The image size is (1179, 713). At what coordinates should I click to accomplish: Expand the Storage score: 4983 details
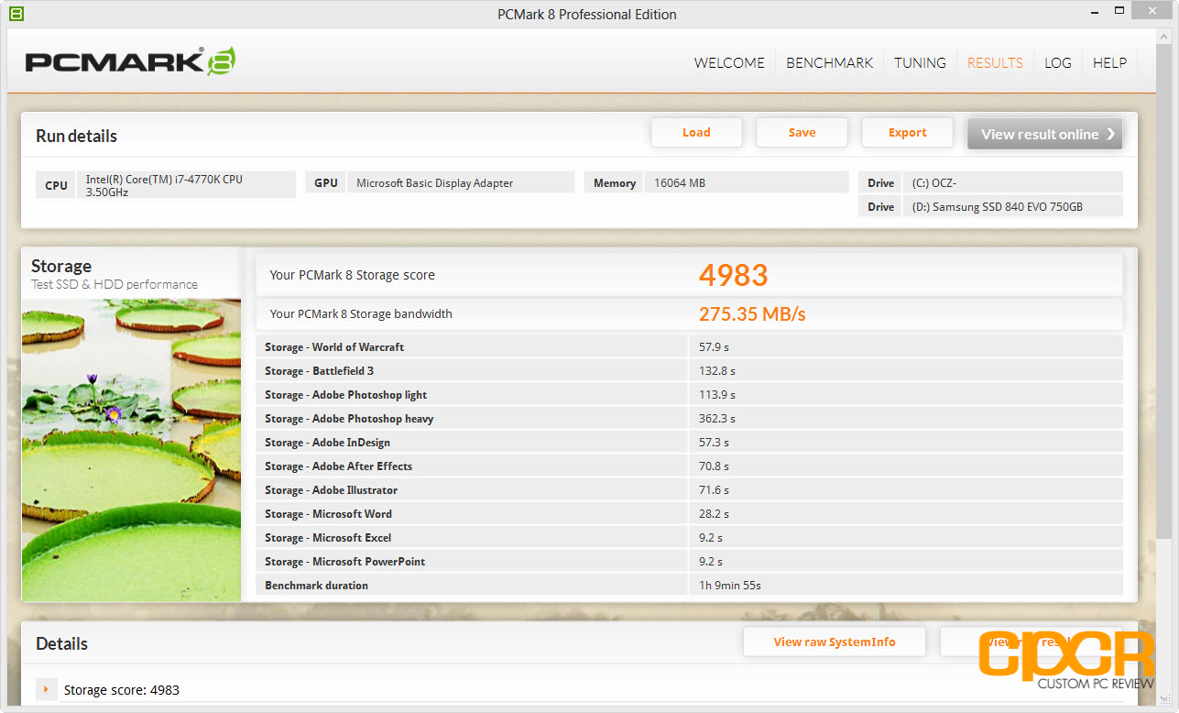[x=44, y=689]
